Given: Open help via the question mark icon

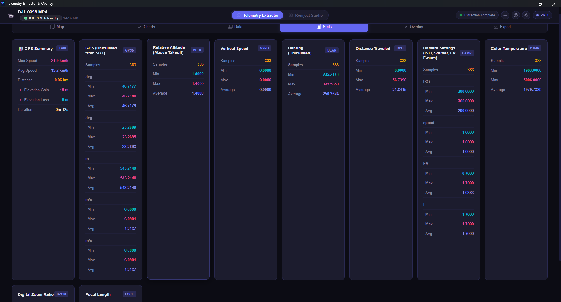Looking at the screenshot, I should click(516, 15).
